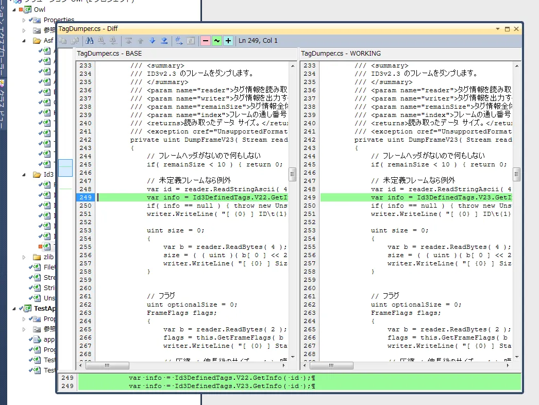The image size is (539, 405).
Task: Toggle the pink minus removed-lines filter
Action: point(205,41)
